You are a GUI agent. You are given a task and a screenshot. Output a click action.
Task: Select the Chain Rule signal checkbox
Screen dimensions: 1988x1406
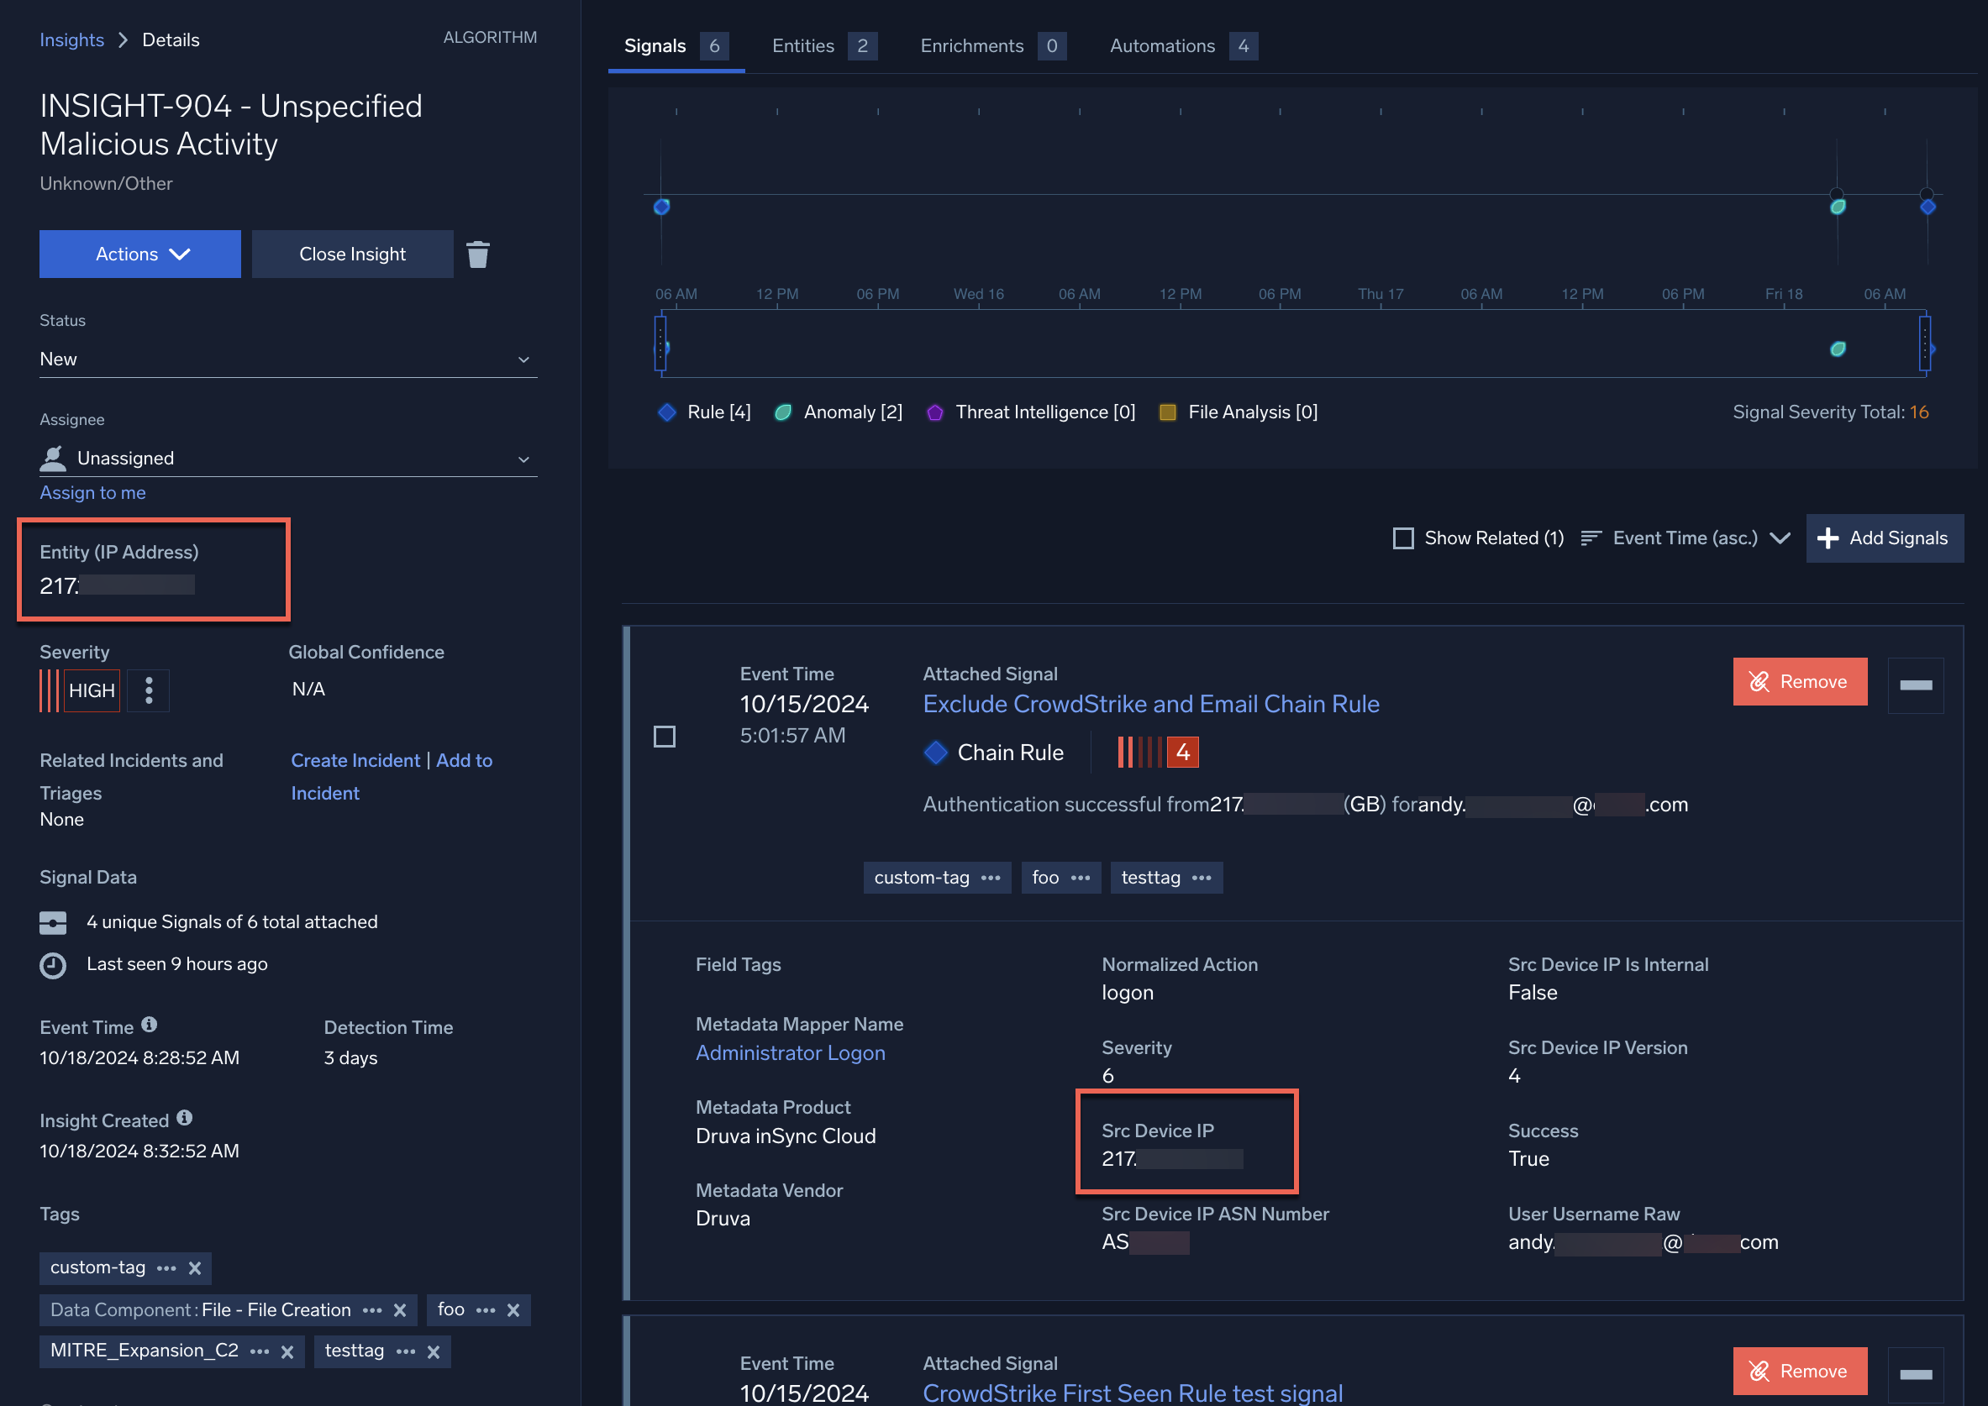pyautogui.click(x=664, y=736)
